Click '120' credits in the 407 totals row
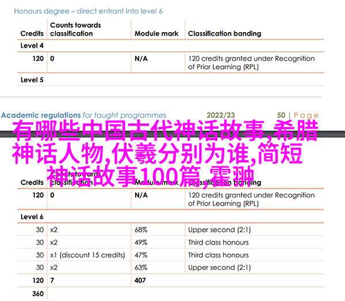This screenshot has height=301, width=345. [x=38, y=280]
